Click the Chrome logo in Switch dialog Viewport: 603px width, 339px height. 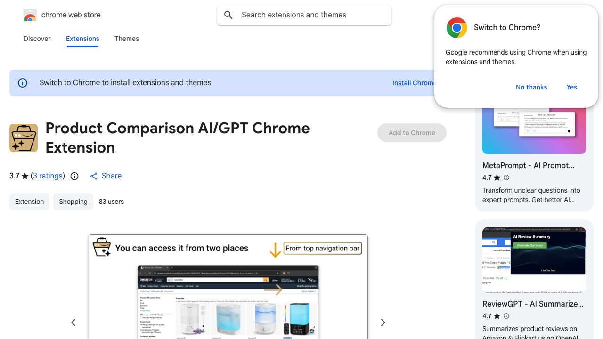[456, 28]
